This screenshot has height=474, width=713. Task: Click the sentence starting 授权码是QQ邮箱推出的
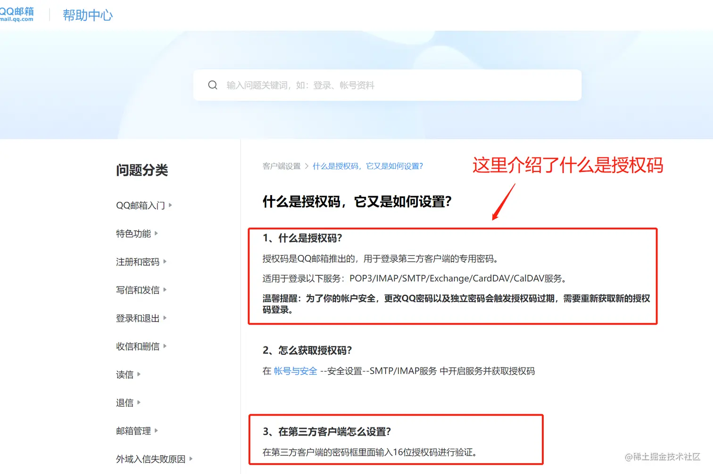click(x=381, y=259)
